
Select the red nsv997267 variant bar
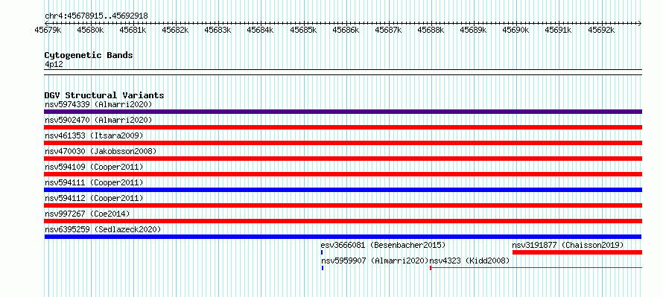343,221
